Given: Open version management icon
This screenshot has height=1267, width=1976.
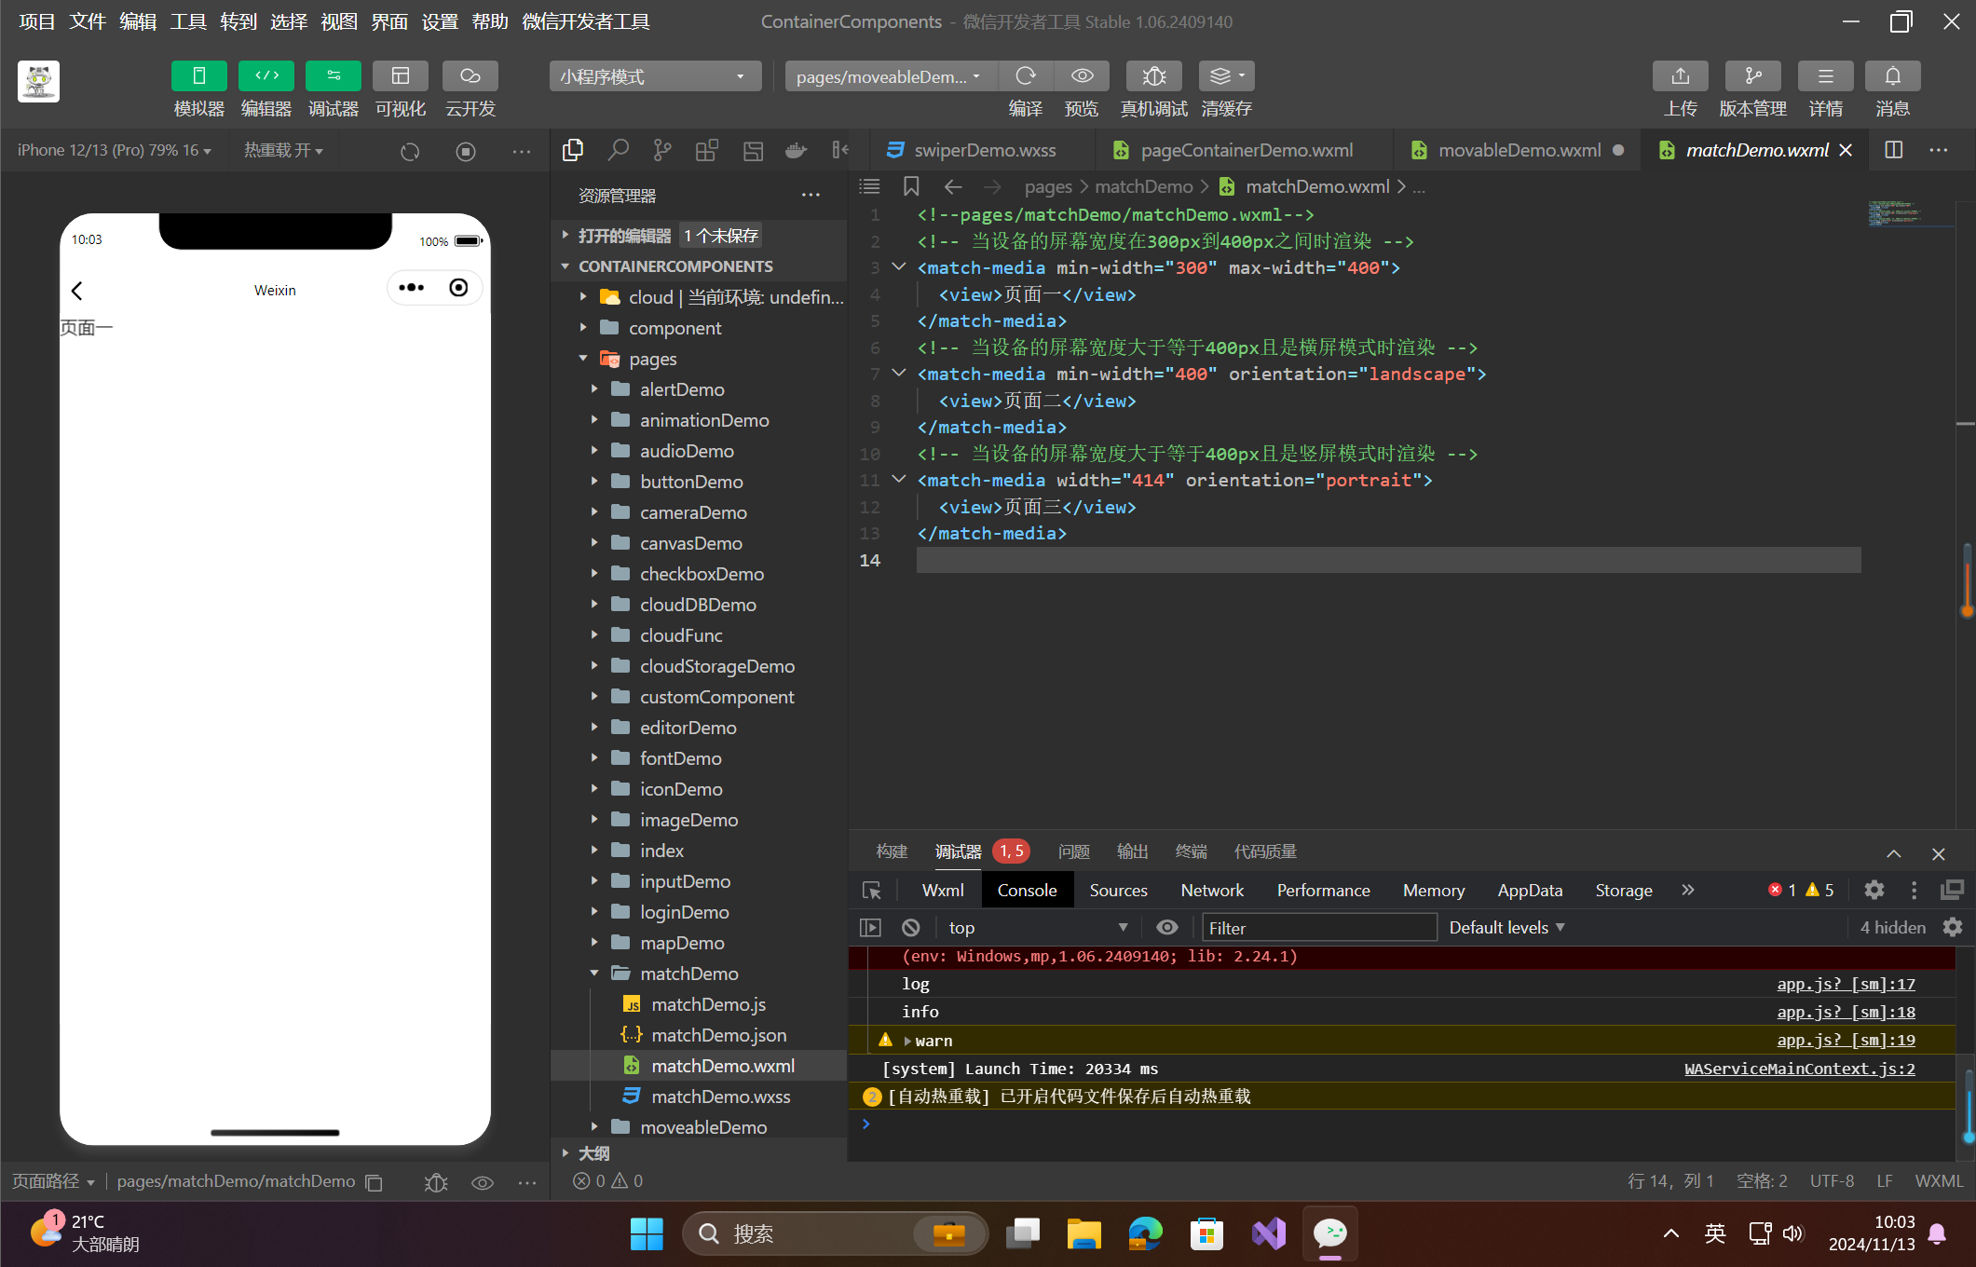Looking at the screenshot, I should coord(1752,76).
